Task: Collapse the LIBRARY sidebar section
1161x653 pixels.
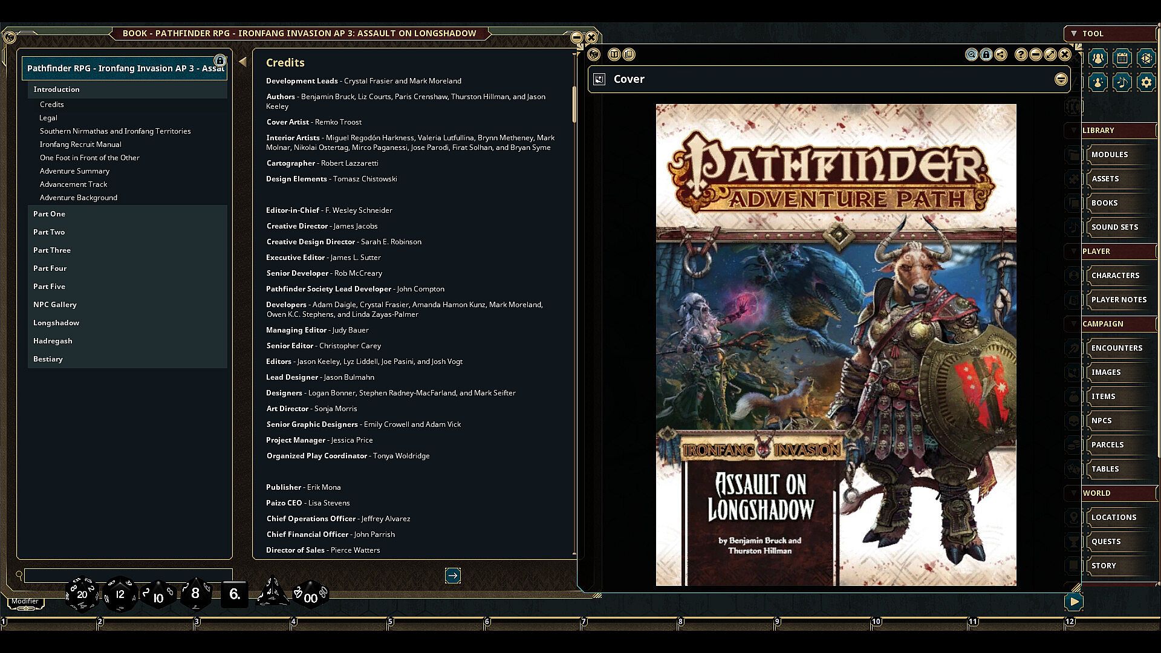Action: (x=1074, y=131)
